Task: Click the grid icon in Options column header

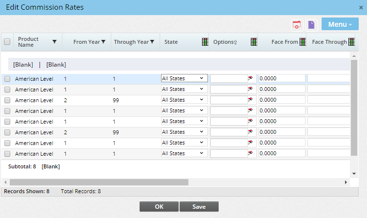Action: pos(254,42)
